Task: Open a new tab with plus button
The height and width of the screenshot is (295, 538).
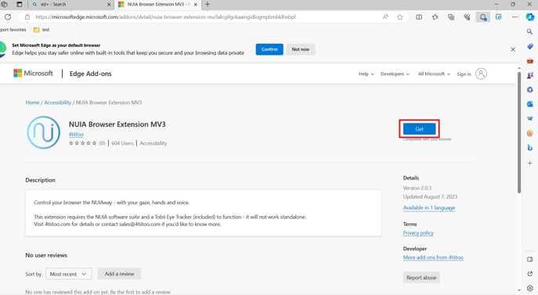Action: click(208, 5)
